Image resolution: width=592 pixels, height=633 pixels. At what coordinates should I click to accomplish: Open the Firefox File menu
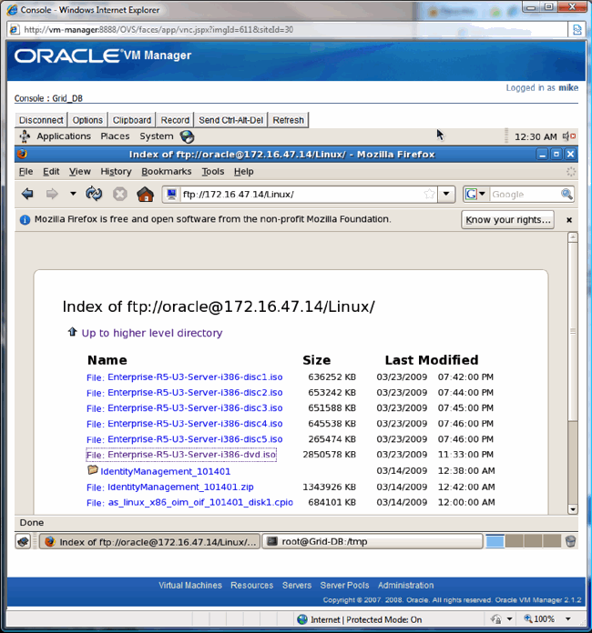(26, 172)
